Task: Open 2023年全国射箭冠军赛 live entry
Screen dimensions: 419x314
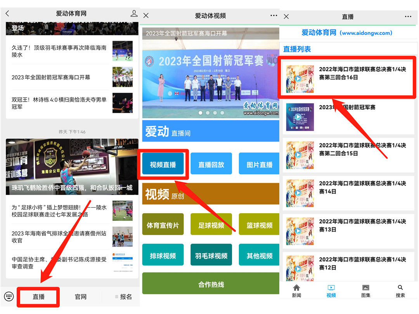Action: (348, 117)
